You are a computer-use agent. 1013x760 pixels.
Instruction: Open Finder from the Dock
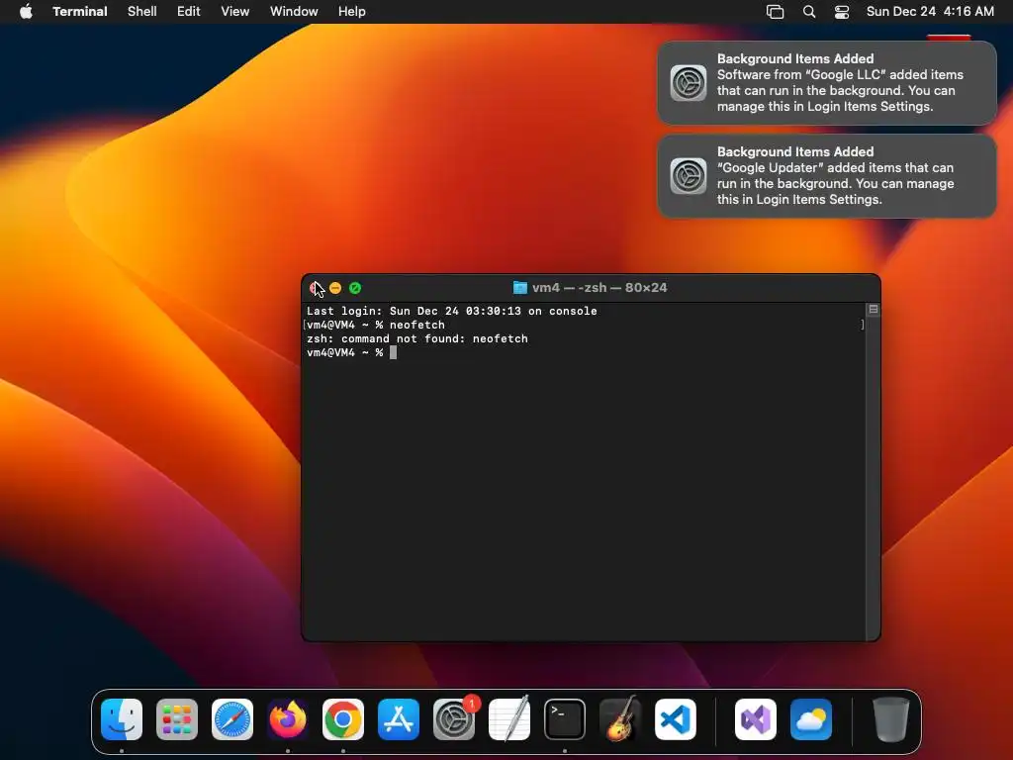(122, 719)
